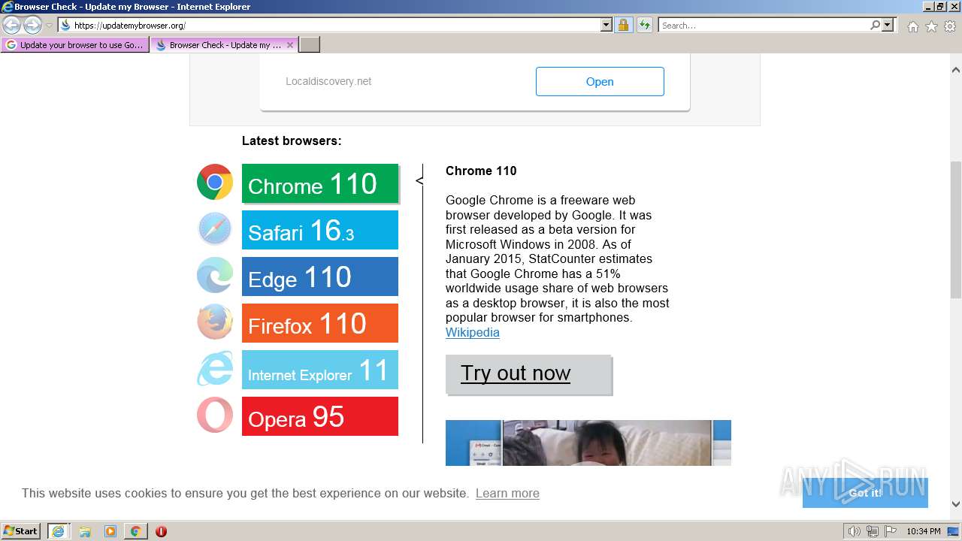
Task: Select the Firefox 110 tile
Action: pos(320,323)
